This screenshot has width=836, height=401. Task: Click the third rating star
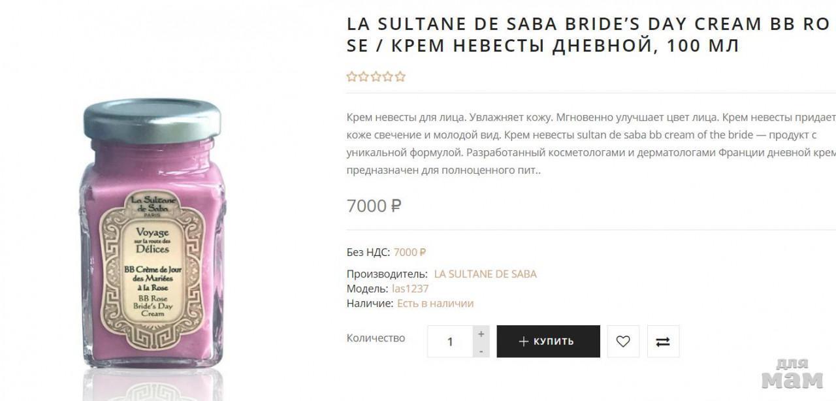(x=376, y=77)
